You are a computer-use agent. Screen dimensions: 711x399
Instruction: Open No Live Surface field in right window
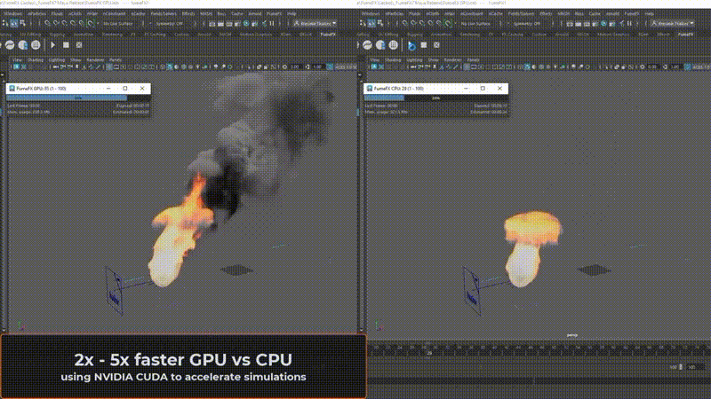point(476,23)
